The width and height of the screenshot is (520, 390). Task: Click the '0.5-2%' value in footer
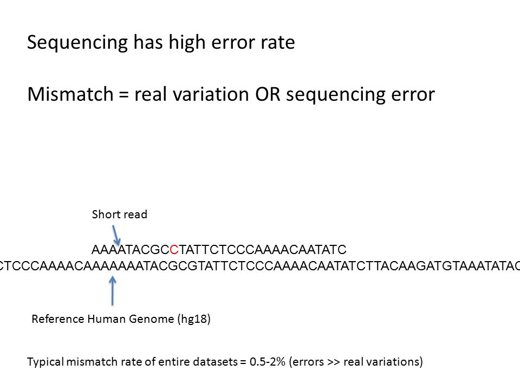(x=267, y=361)
